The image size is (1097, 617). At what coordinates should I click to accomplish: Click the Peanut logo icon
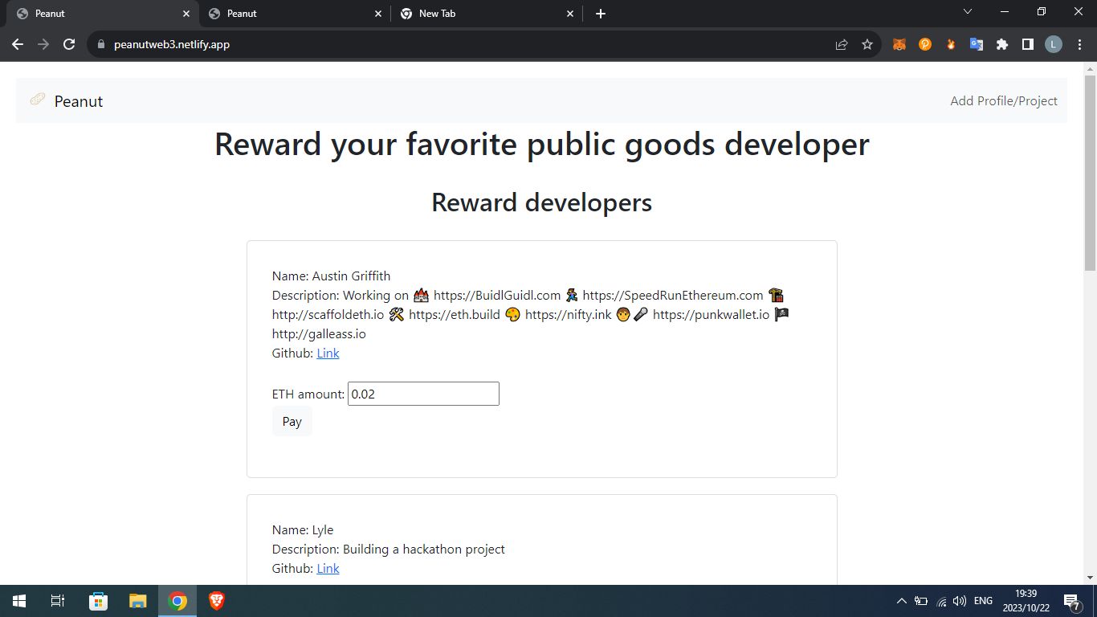37,100
